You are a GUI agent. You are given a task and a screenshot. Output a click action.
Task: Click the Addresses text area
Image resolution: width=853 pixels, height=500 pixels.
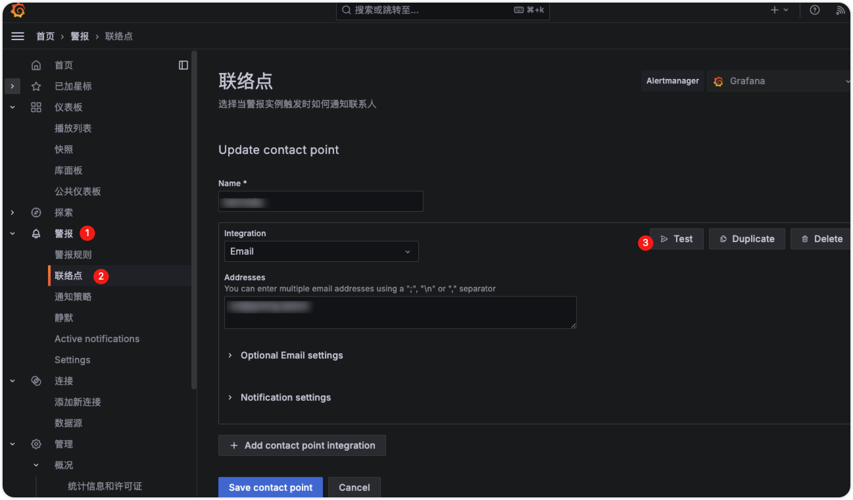400,312
